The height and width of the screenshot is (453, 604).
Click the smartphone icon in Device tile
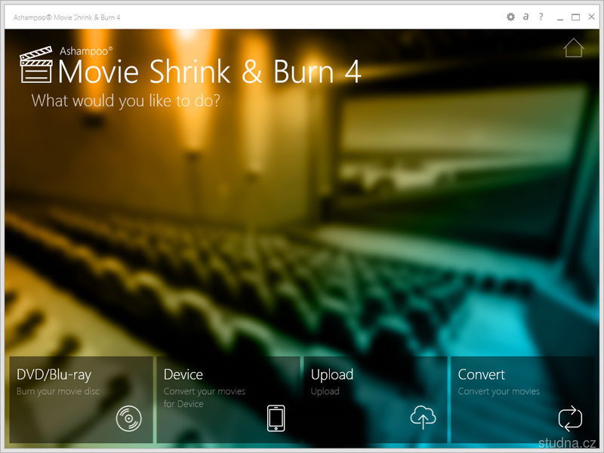276,418
